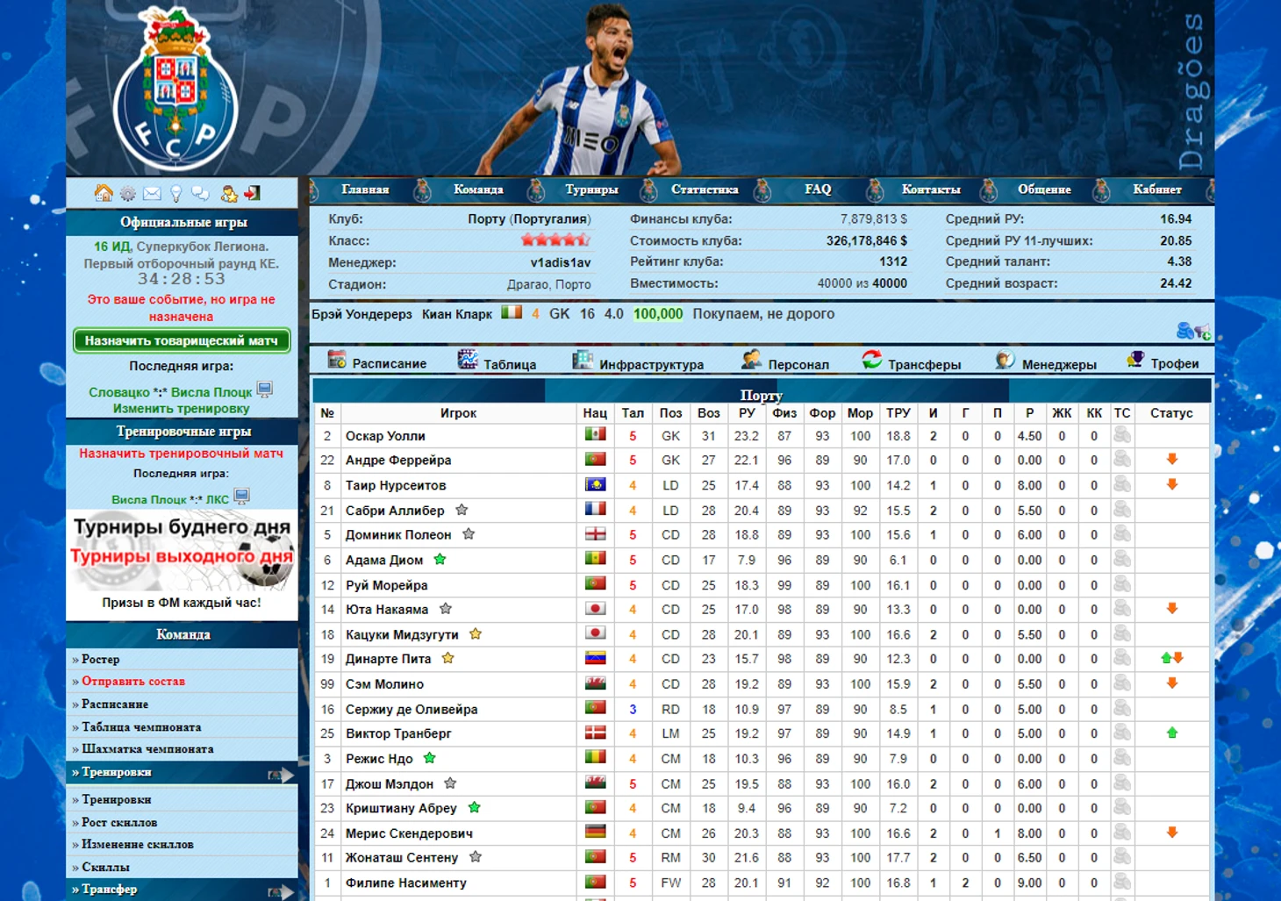The height and width of the screenshot is (901, 1281).
Task: Click the Изменить тренировку link
Action: [182, 409]
